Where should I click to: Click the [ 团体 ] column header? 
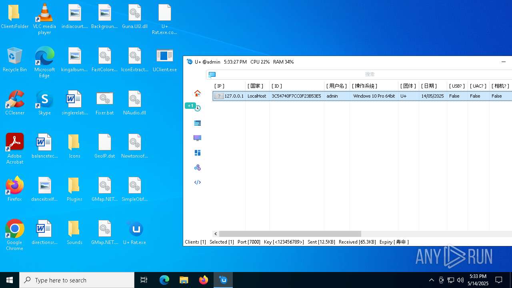[x=408, y=86]
